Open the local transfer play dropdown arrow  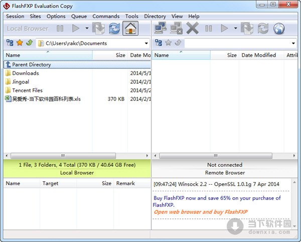tap(87, 29)
